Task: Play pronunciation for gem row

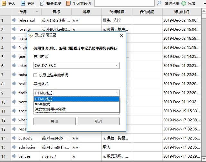Action: click(x=14, y=56)
